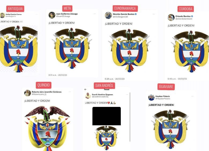The image size is (209, 151).
Task: Go back using the Tweet header arrow
Action: (x=85, y=90)
